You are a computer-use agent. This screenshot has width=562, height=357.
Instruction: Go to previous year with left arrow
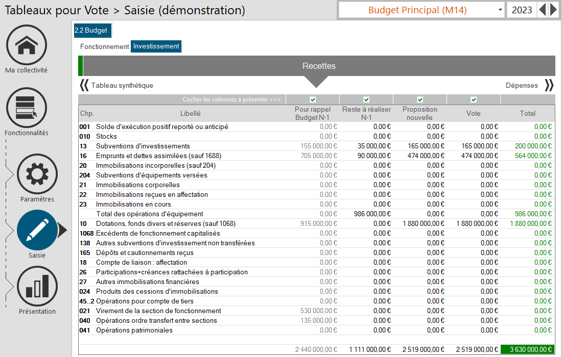[x=543, y=10]
